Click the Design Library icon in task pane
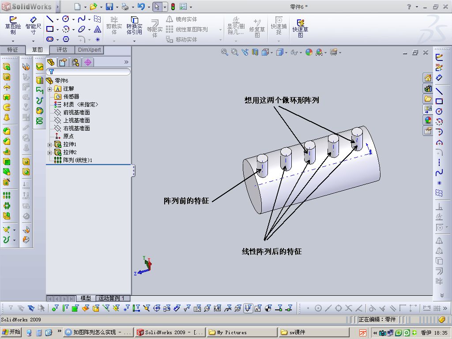This screenshot has height=339, width=452. (428, 88)
